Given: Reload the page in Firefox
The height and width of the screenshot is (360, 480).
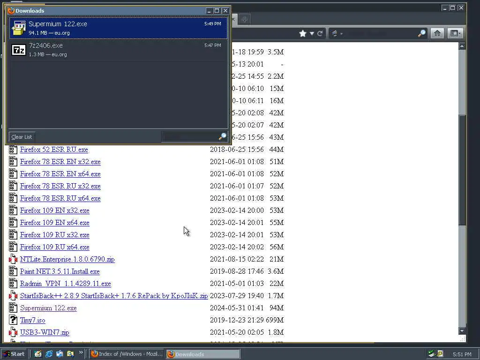Looking at the screenshot, I should [320, 33].
